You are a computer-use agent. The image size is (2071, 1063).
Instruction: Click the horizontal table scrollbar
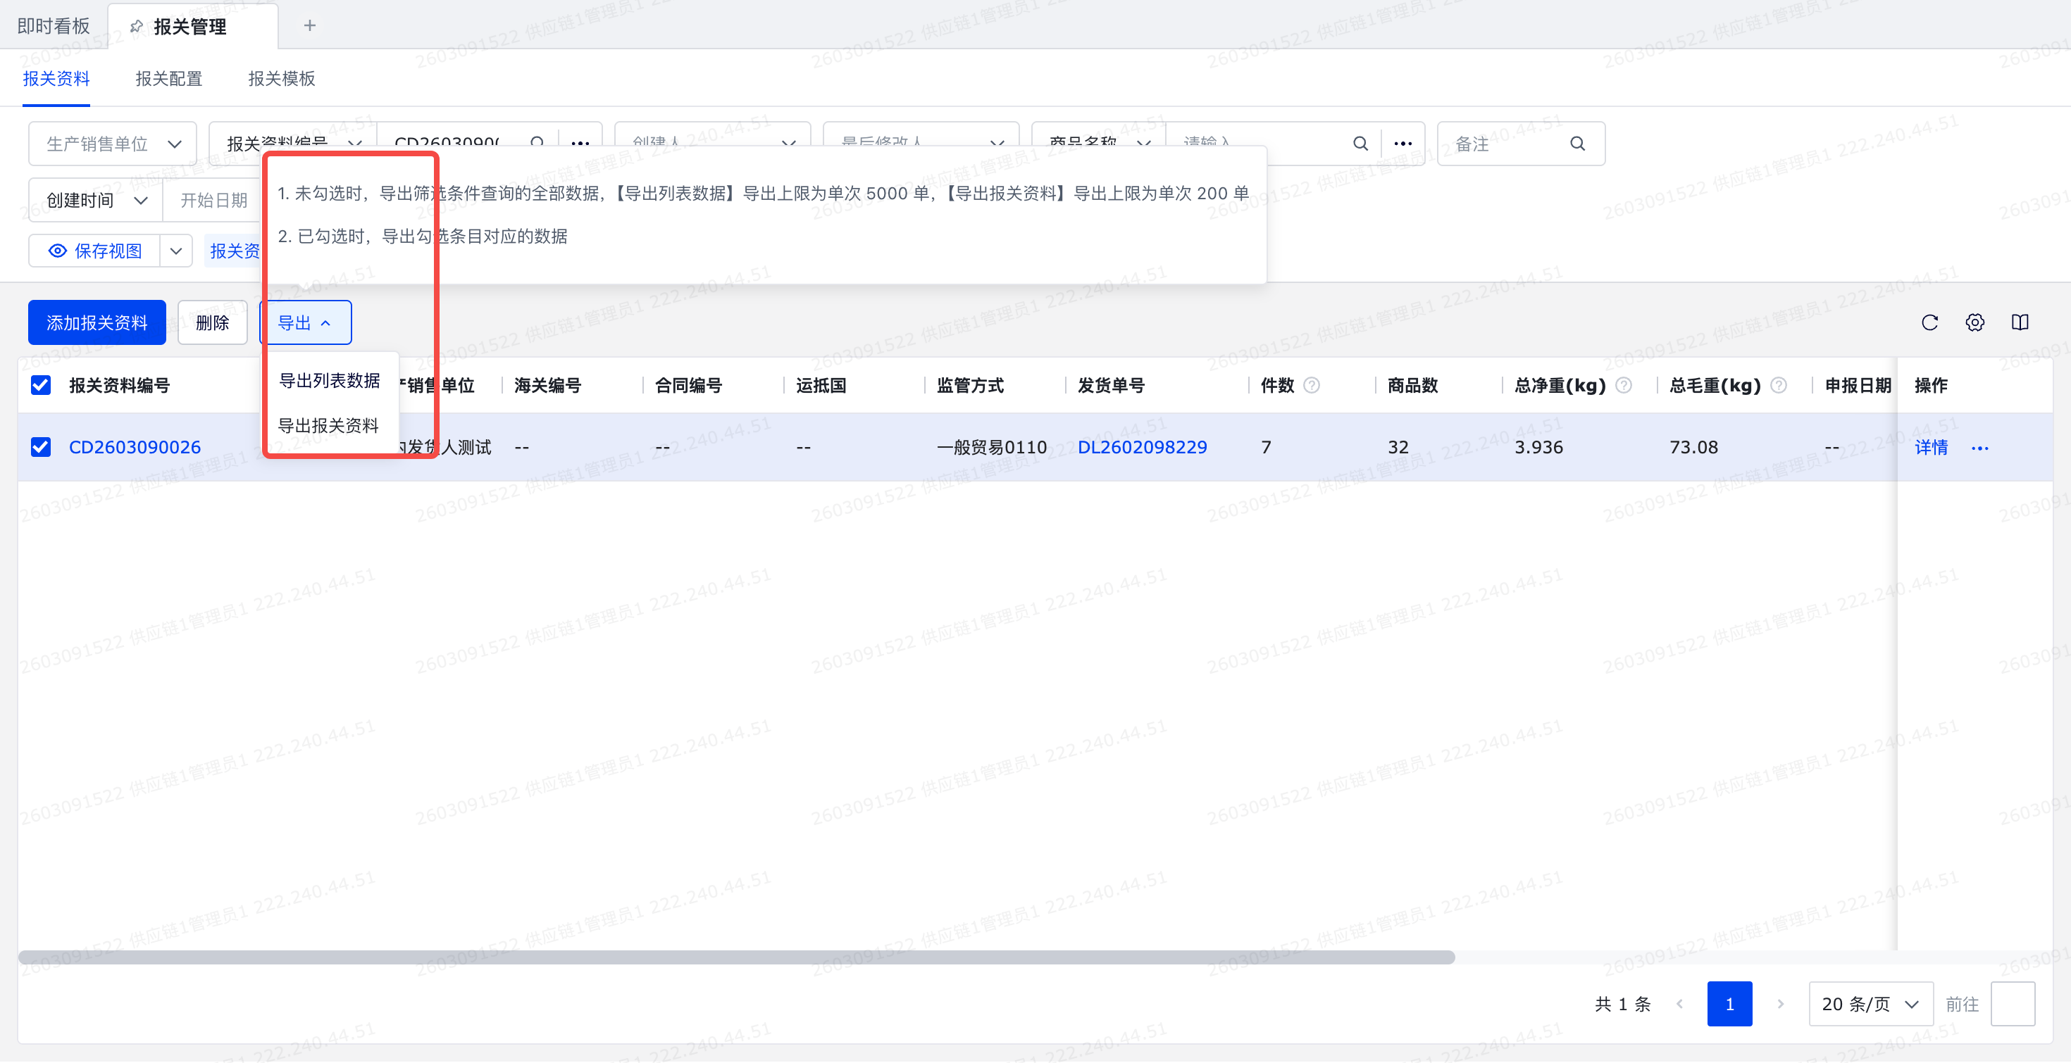pyautogui.click(x=735, y=957)
